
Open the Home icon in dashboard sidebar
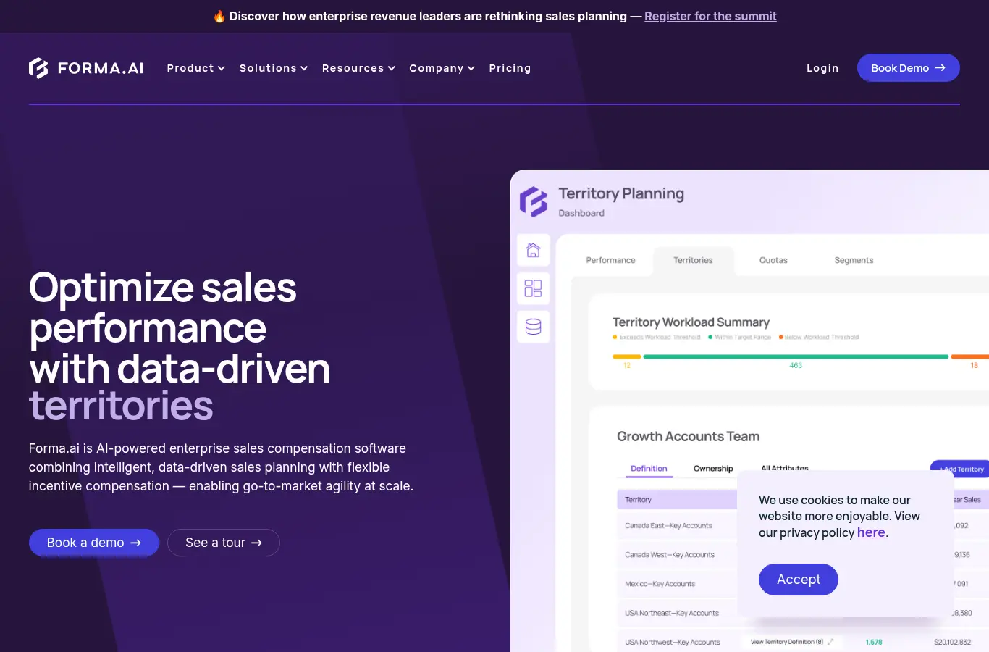tap(534, 250)
